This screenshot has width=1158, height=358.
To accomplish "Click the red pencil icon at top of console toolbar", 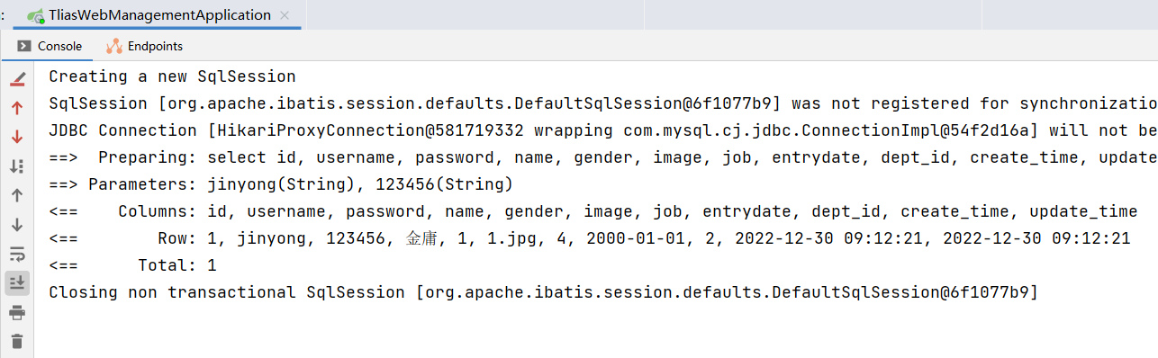I will pyautogui.click(x=17, y=80).
